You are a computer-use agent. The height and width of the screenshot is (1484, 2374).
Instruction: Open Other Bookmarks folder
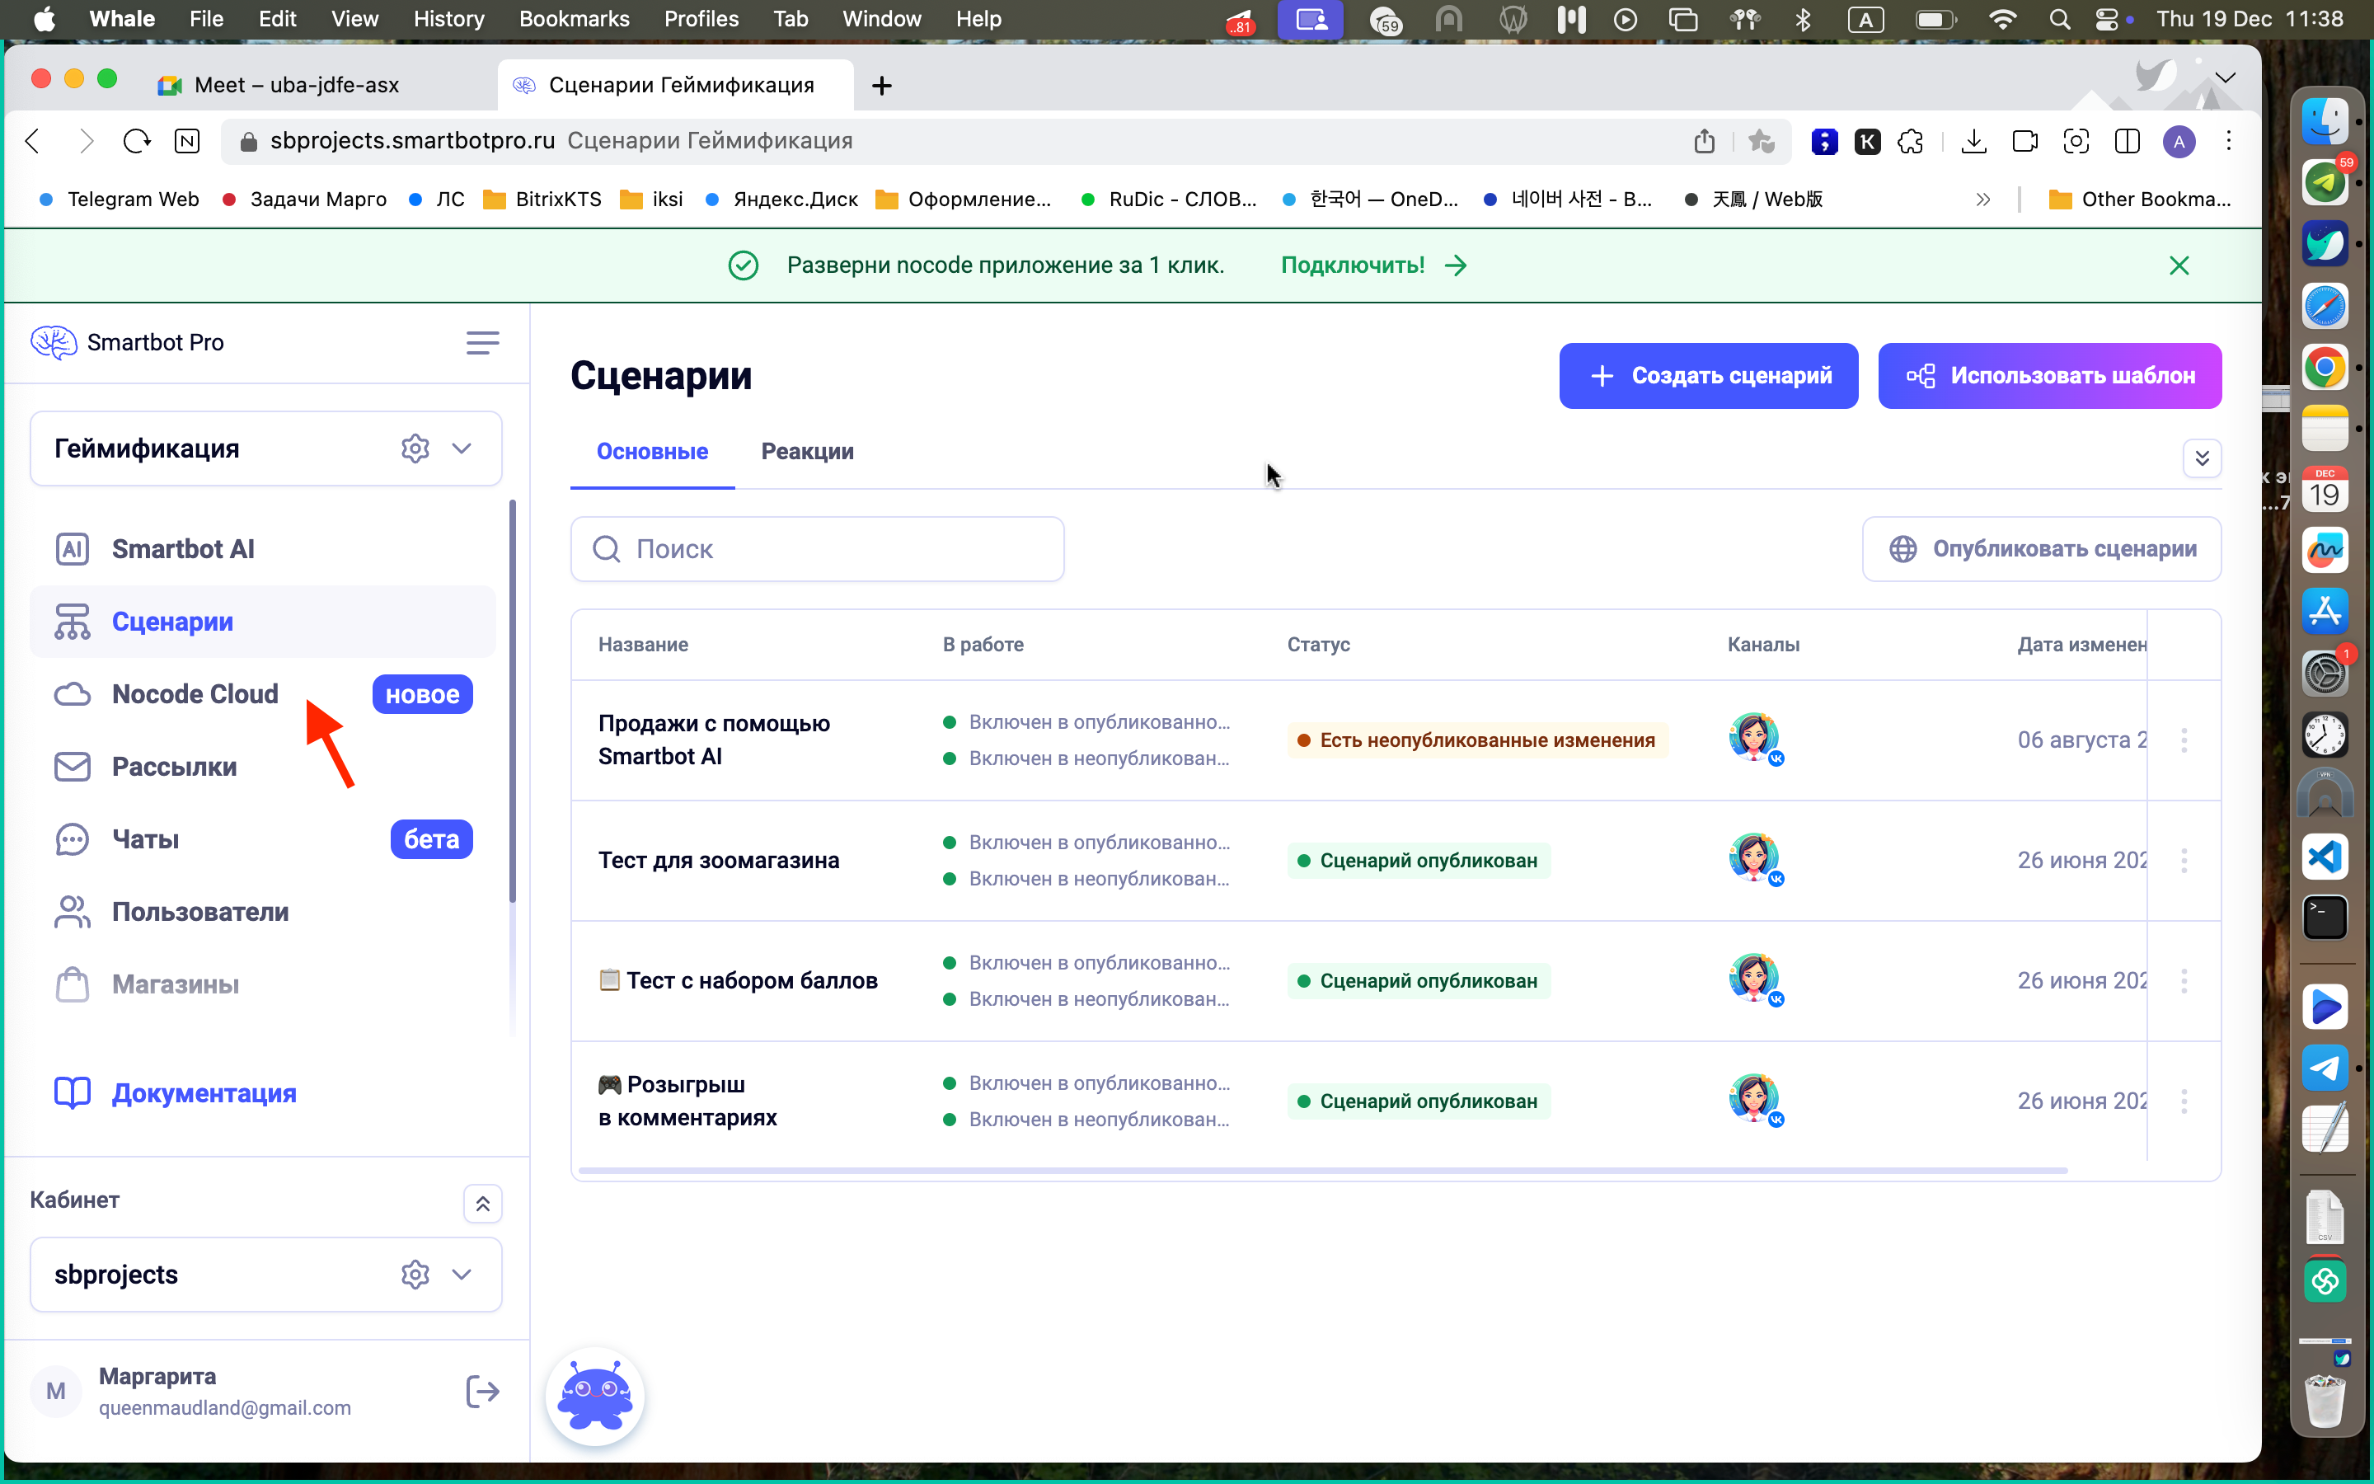pyautogui.click(x=2141, y=200)
